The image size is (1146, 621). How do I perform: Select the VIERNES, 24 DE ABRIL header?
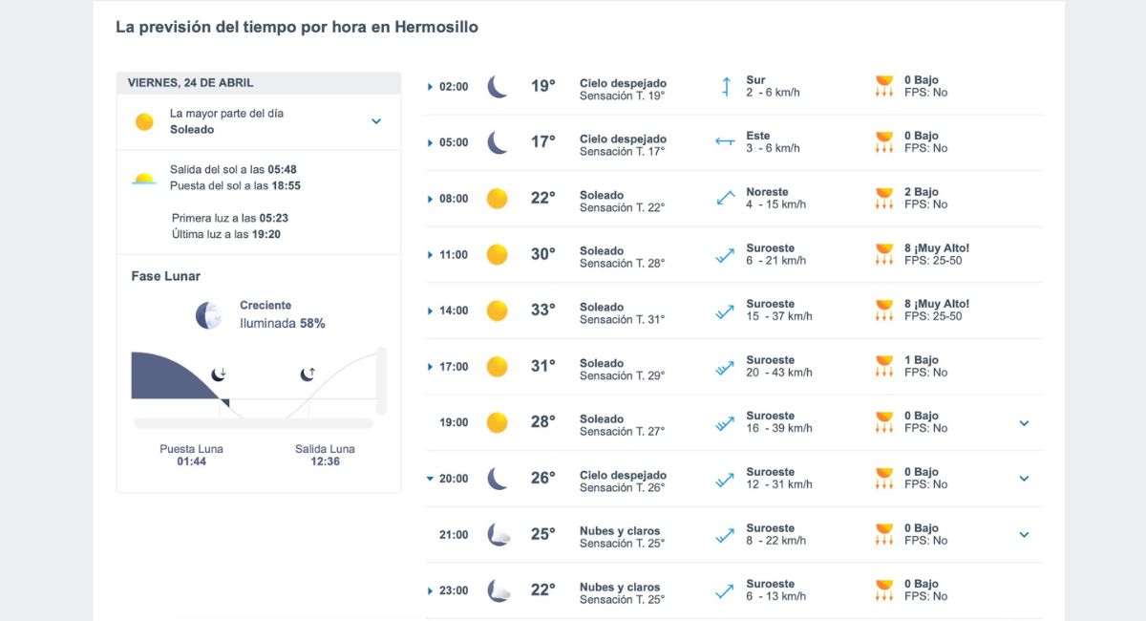click(193, 83)
